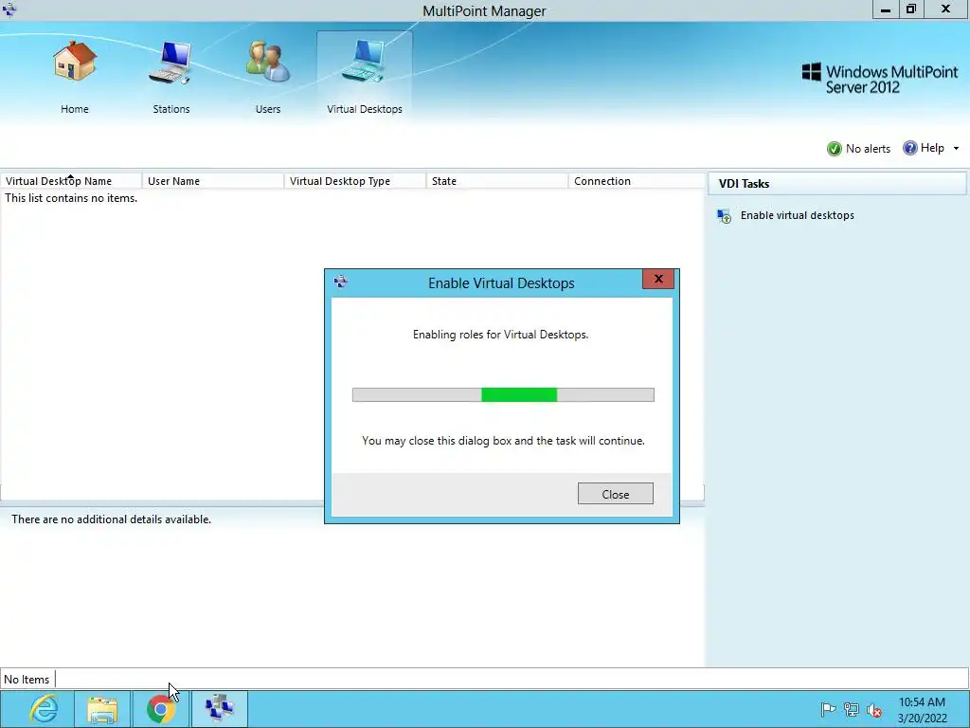Click the Virtual Desktops tab label

pyautogui.click(x=365, y=109)
